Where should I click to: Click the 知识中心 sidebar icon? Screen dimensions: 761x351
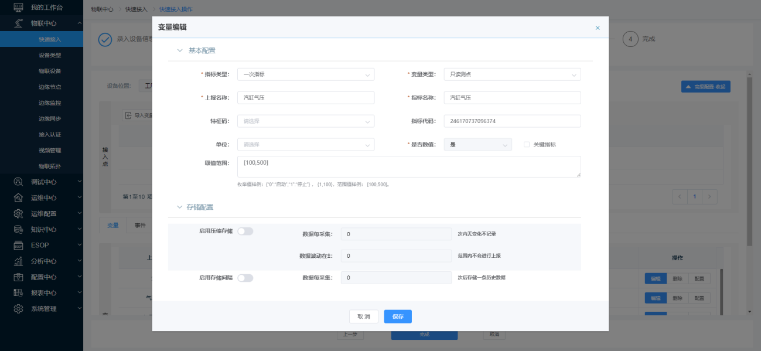(x=18, y=229)
